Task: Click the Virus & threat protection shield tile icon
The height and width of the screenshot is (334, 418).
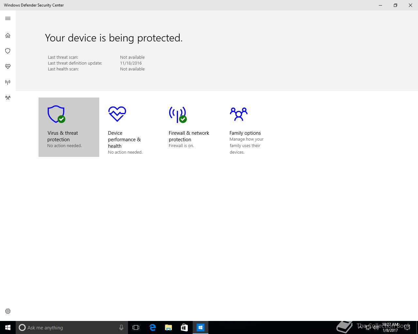Action: click(56, 114)
